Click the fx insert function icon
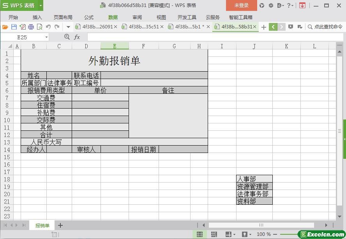346x239 pixels. 77,37
